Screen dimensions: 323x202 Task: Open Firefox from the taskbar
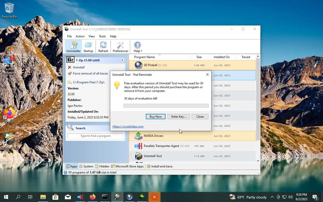pos(92,197)
